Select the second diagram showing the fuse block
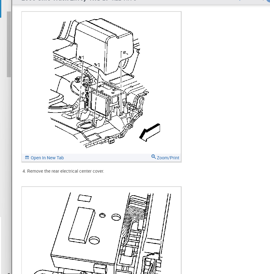This screenshot has height=274, width=270. (102, 231)
